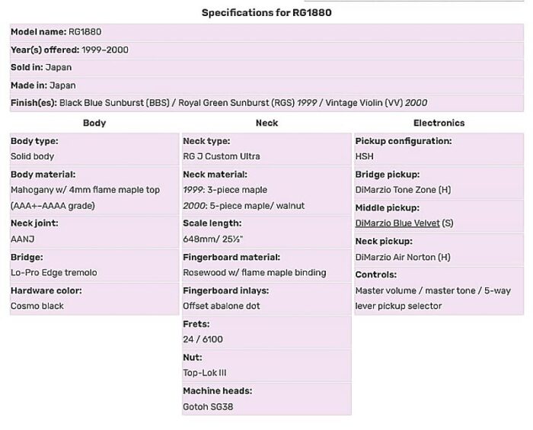Screen dimensions: 533x430
Task: Click the 'Hardware color:' label
Action: [46, 290]
